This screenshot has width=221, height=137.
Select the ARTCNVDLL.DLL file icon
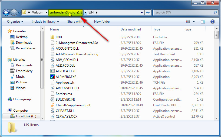point(52,88)
